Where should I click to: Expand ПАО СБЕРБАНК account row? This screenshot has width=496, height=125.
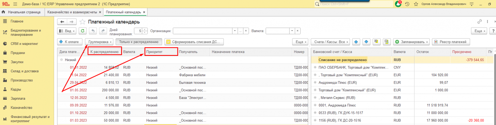pyautogui.click(x=315, y=67)
